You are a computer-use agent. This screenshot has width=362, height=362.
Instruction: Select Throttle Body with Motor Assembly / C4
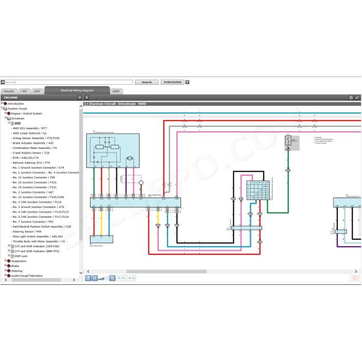[x=39, y=242]
